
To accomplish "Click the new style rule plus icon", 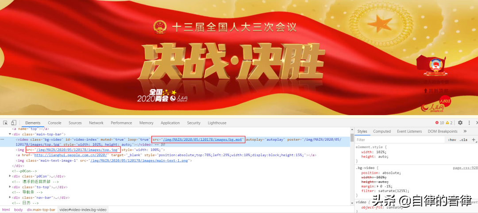I will 474,140.
